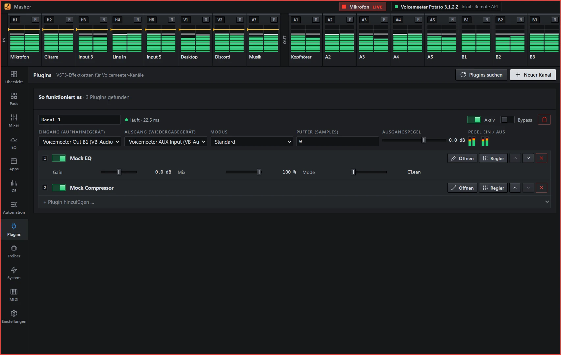The height and width of the screenshot is (355, 561).
Task: Open the Eingang (Aufnahmegerät) dropdown
Action: (80, 142)
